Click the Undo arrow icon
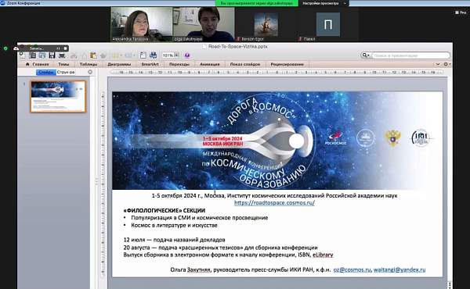Image resolution: width=470 pixels, height=289 pixels. pyautogui.click(x=115, y=55)
